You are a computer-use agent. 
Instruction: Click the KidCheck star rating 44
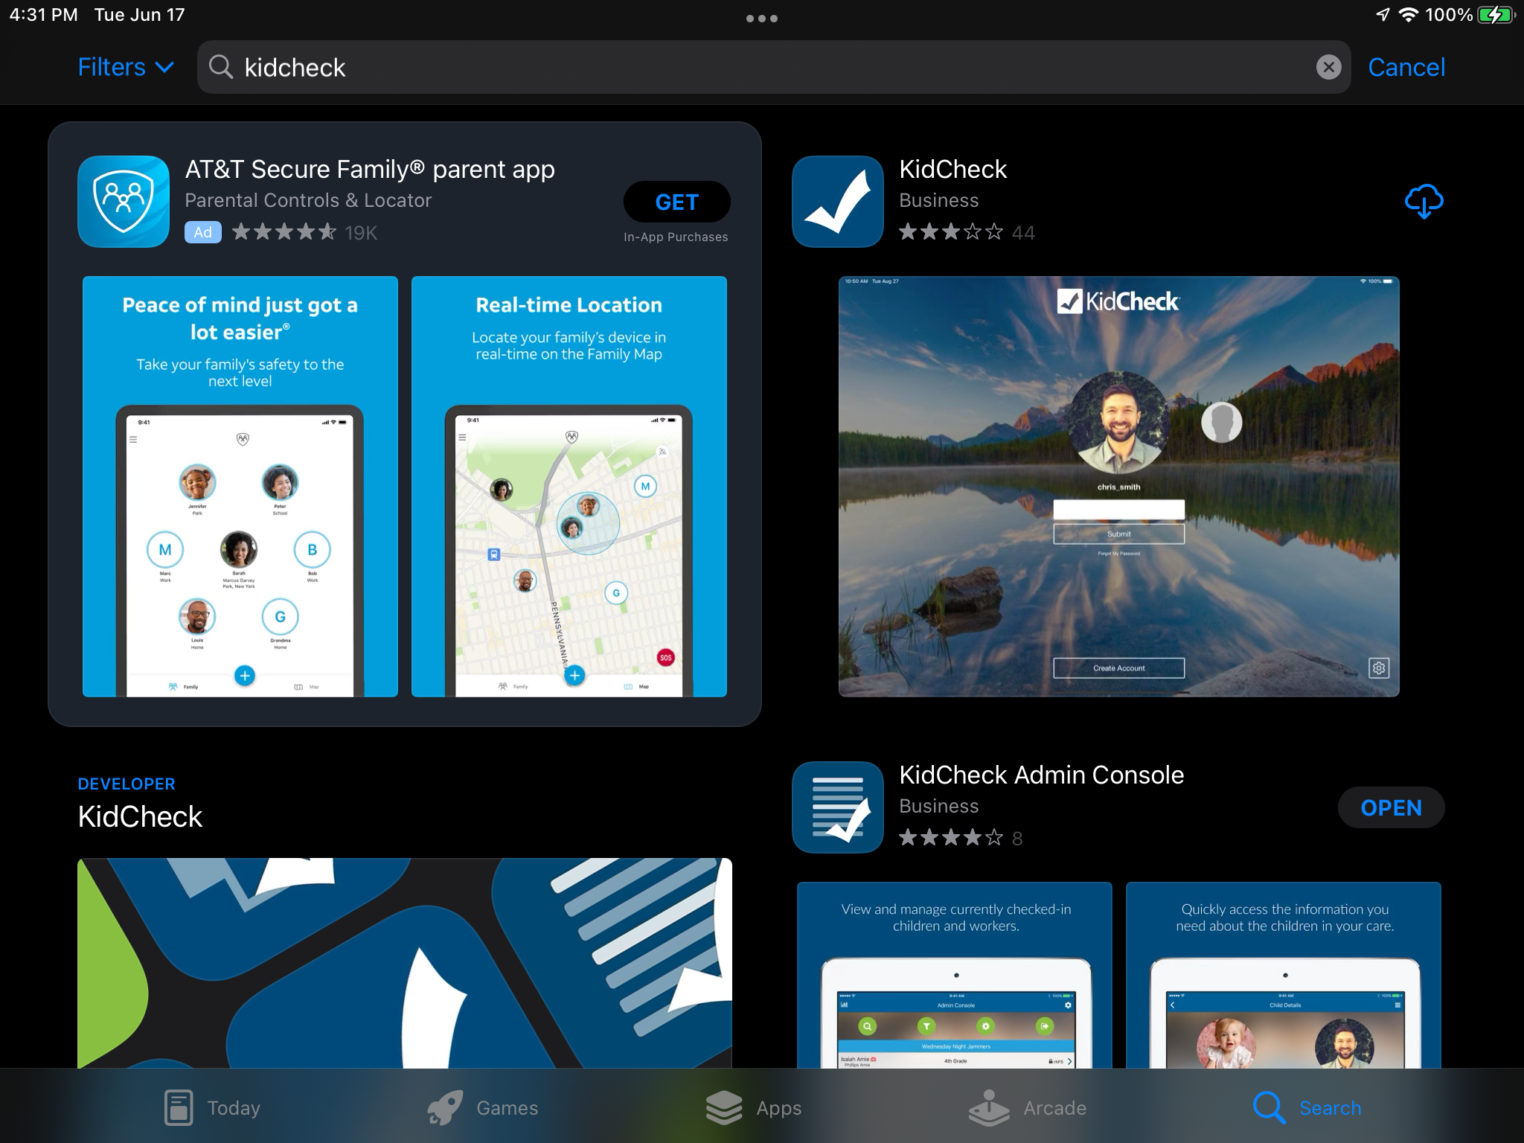coord(967,232)
